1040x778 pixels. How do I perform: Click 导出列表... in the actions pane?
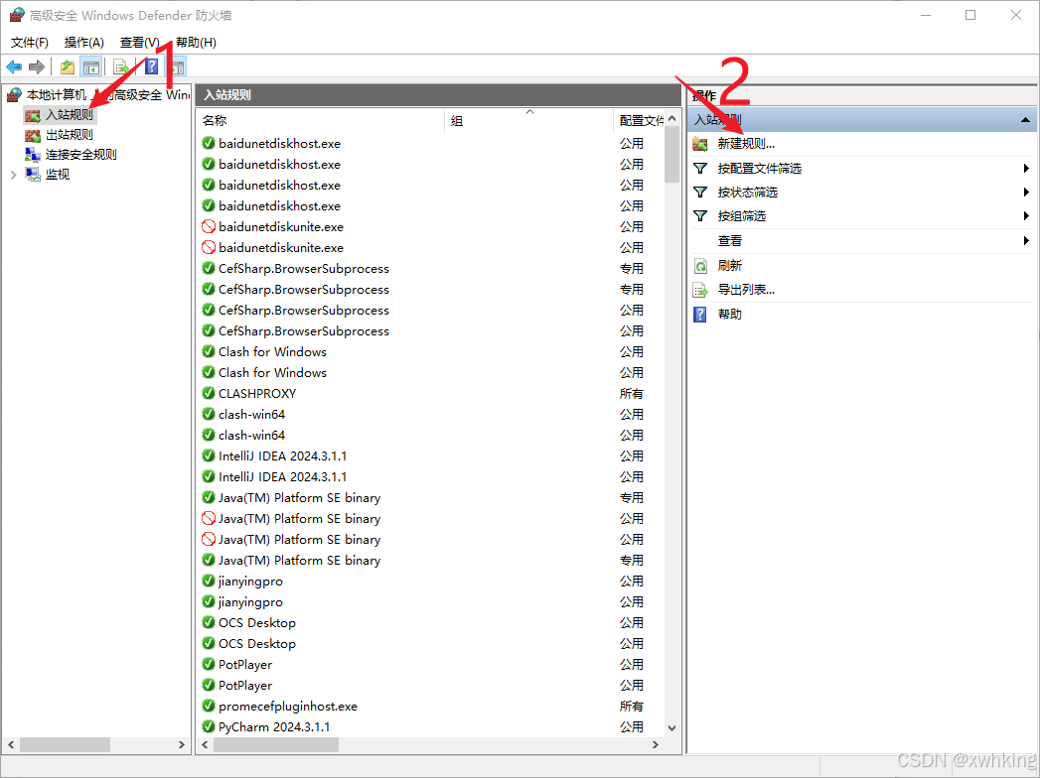746,290
